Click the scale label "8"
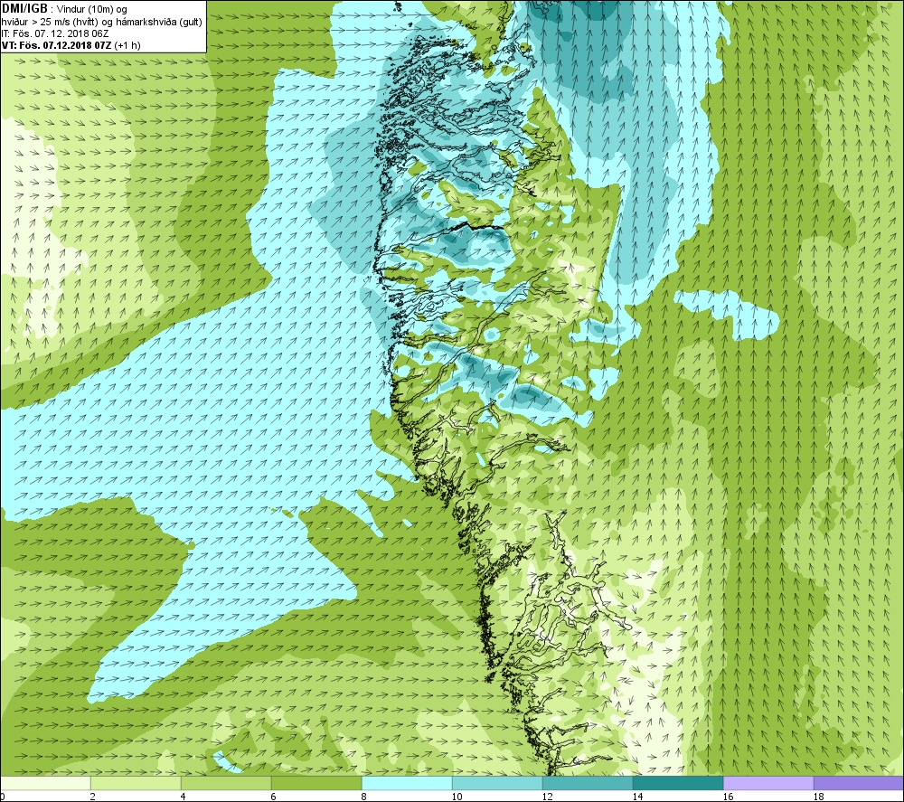The width and height of the screenshot is (904, 802). 364,797
